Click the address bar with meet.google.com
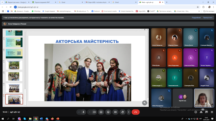This screenshot has width=216, height=121. click(x=105, y=7)
